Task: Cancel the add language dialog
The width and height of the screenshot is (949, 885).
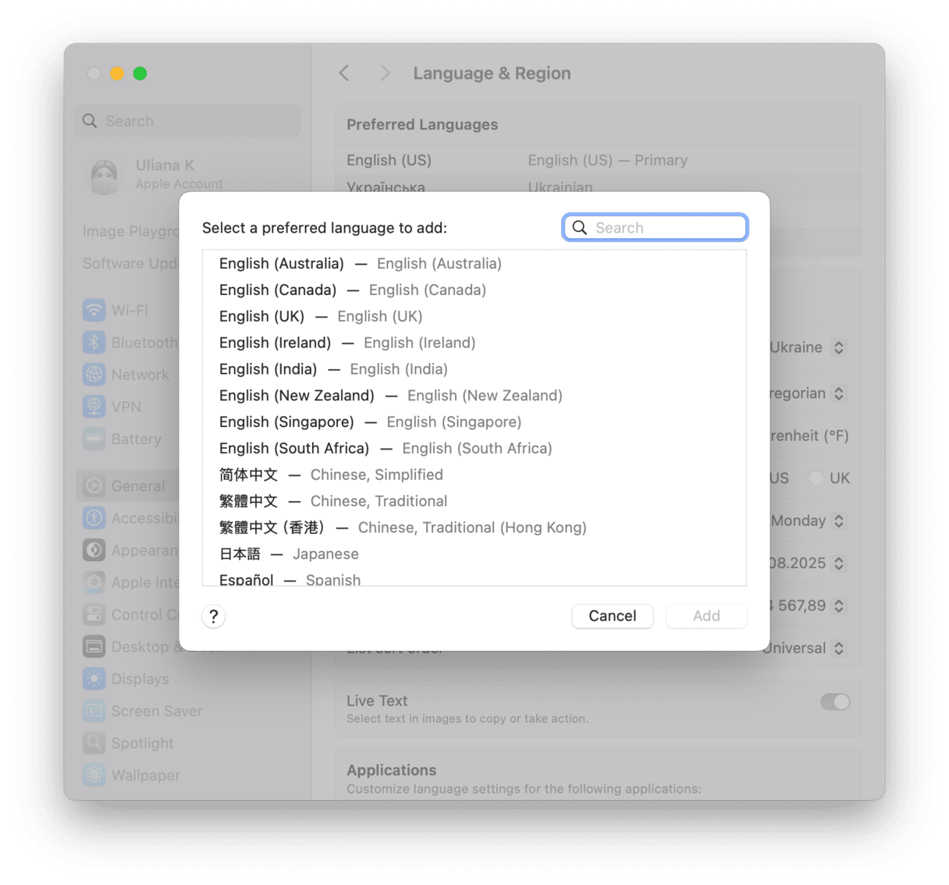Action: coord(613,616)
